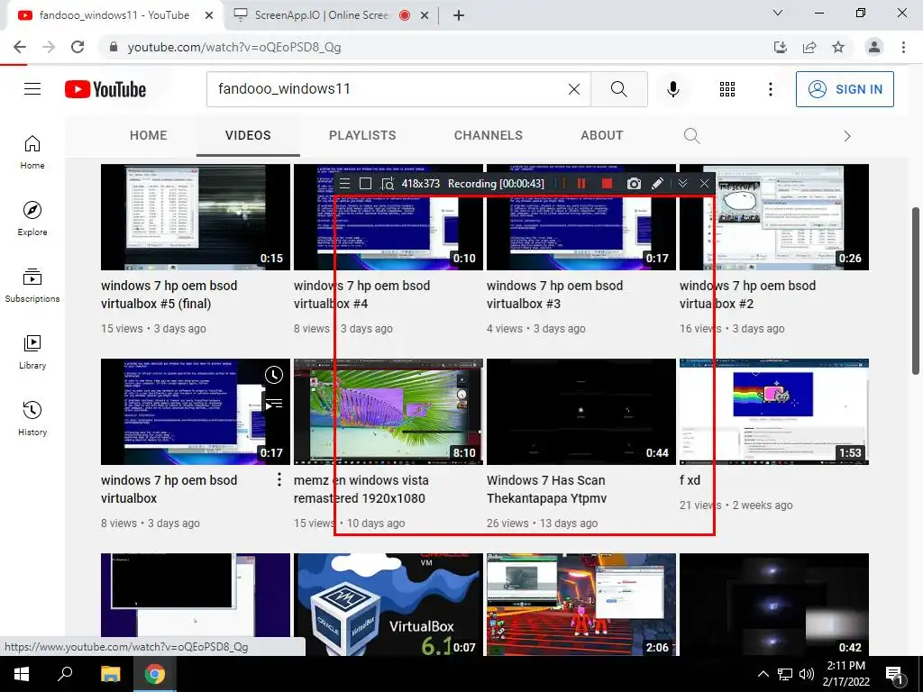Image resolution: width=923 pixels, height=692 pixels.
Task: Click the Chrome address bar URL
Action: (234, 47)
